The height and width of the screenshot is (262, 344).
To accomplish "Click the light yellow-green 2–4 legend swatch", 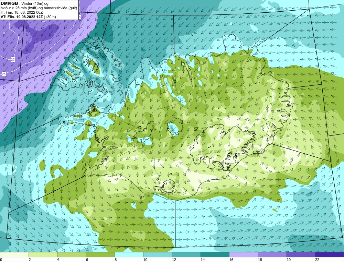I will pos(43,255).
